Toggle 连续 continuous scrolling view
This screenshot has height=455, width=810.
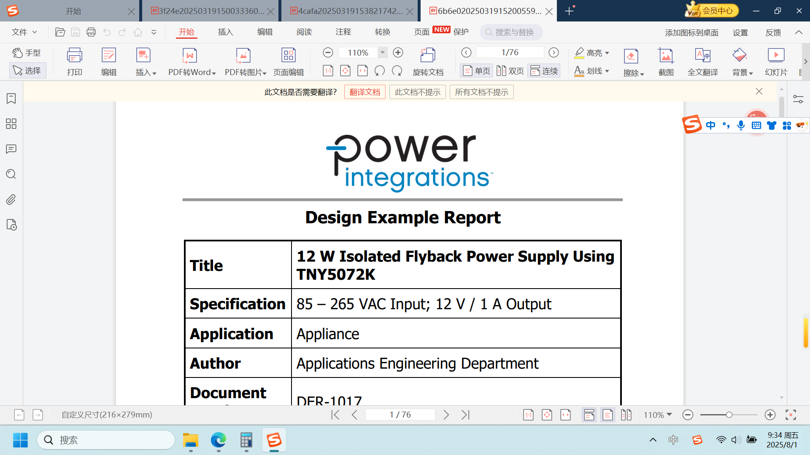click(544, 71)
